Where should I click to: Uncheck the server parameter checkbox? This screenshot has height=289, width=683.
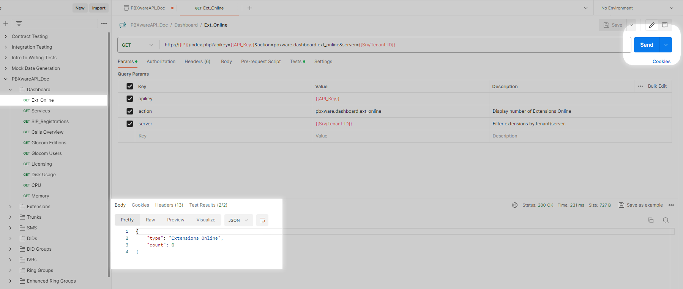pyautogui.click(x=130, y=124)
